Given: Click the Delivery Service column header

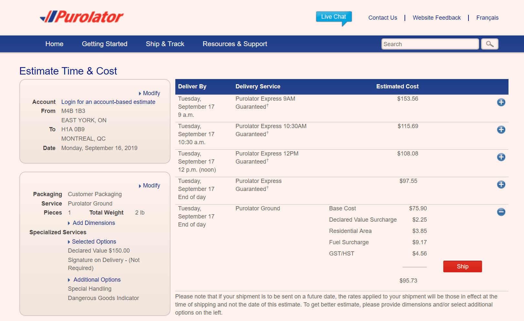Looking at the screenshot, I should pyautogui.click(x=258, y=86).
